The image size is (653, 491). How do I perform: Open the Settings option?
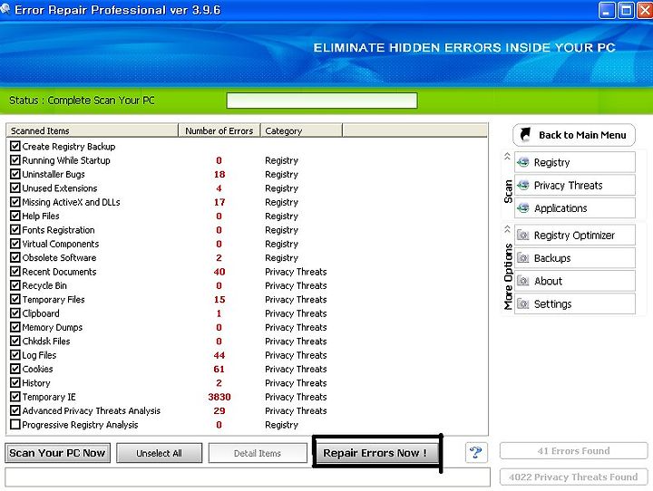(575, 303)
